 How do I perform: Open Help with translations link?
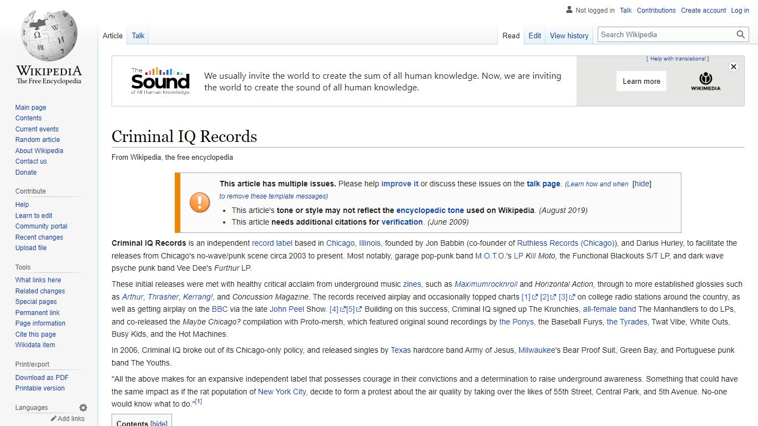point(678,59)
